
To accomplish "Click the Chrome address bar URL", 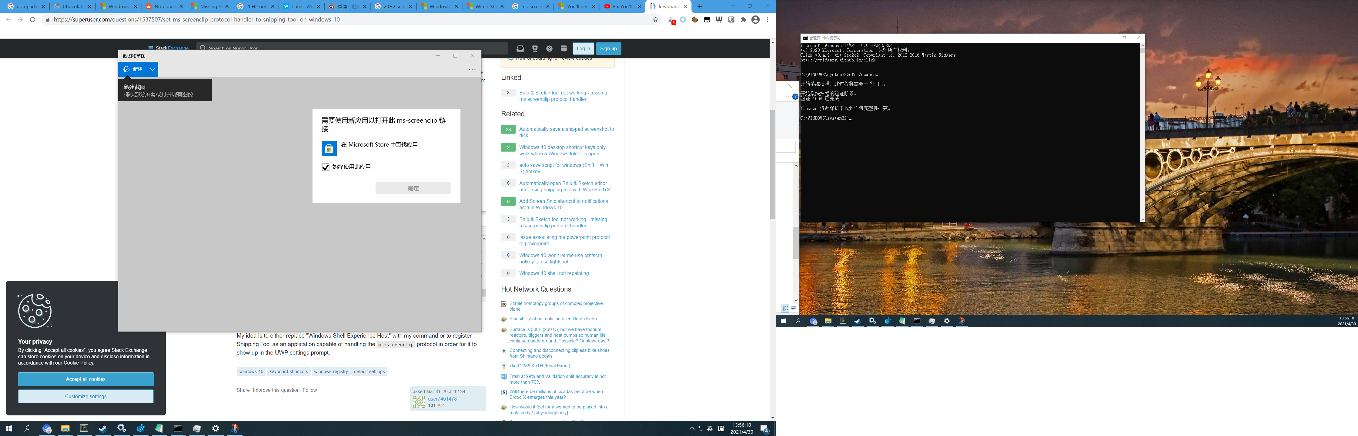I will pos(197,19).
